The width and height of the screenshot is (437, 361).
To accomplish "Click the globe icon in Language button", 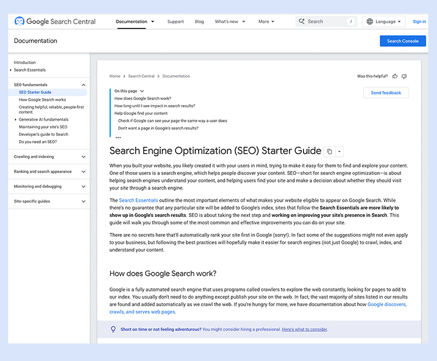I will point(369,22).
